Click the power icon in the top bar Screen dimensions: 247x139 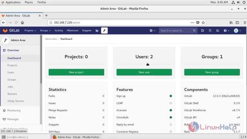point(244,2)
